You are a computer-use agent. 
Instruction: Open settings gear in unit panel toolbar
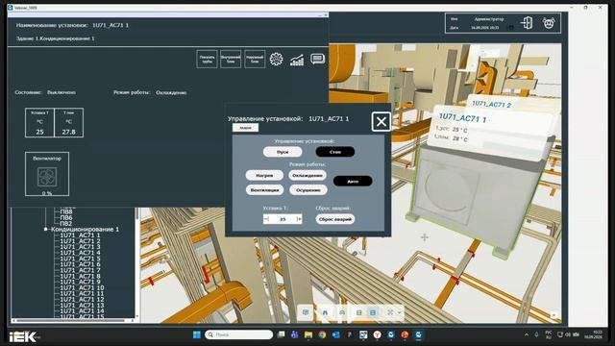pos(276,60)
